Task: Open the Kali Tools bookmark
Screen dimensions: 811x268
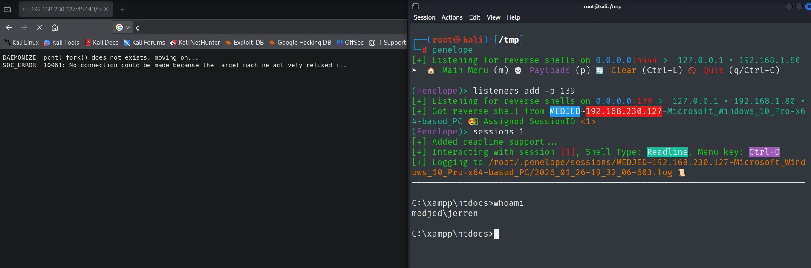Action: coord(62,43)
